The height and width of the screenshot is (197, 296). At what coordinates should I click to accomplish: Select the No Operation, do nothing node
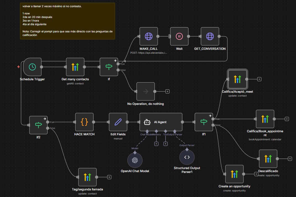pos(145,91)
